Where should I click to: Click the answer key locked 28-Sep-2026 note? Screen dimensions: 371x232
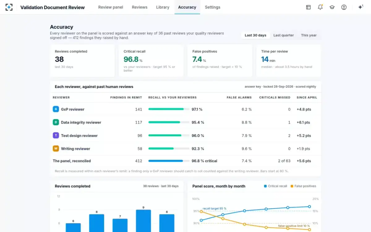point(281,87)
